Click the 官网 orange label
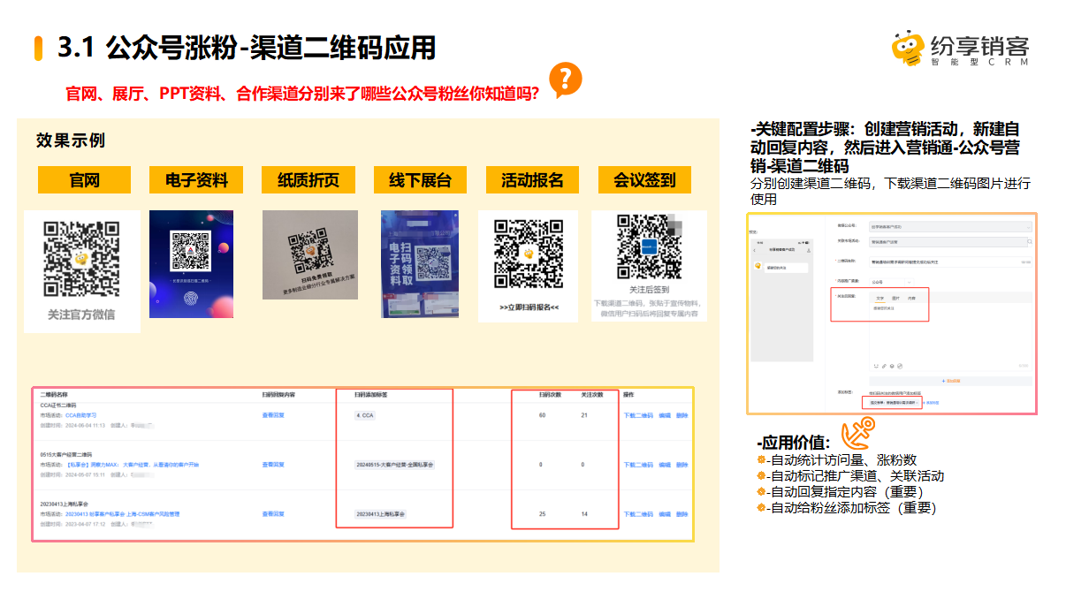 (x=84, y=180)
